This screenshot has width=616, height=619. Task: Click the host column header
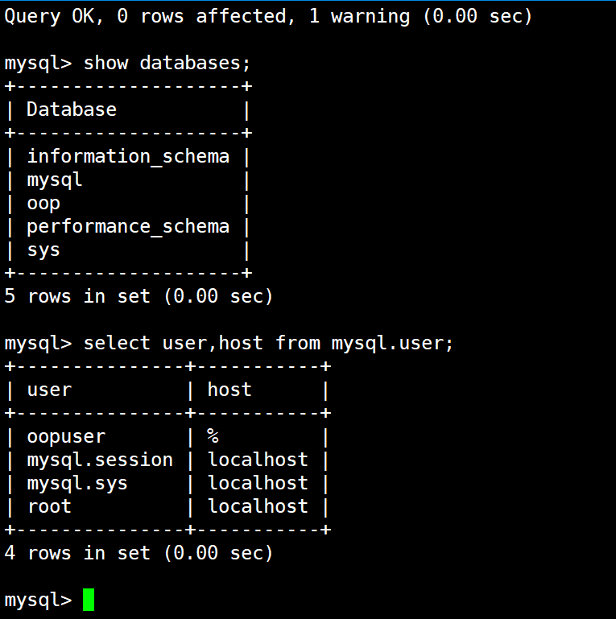[x=229, y=390]
